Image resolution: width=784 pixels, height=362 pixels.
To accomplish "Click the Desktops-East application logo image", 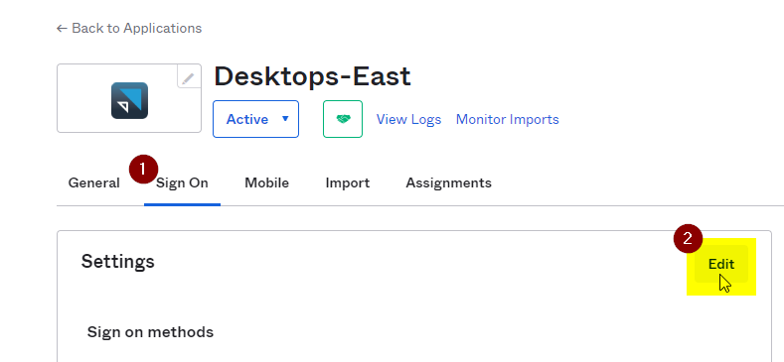I will [129, 100].
